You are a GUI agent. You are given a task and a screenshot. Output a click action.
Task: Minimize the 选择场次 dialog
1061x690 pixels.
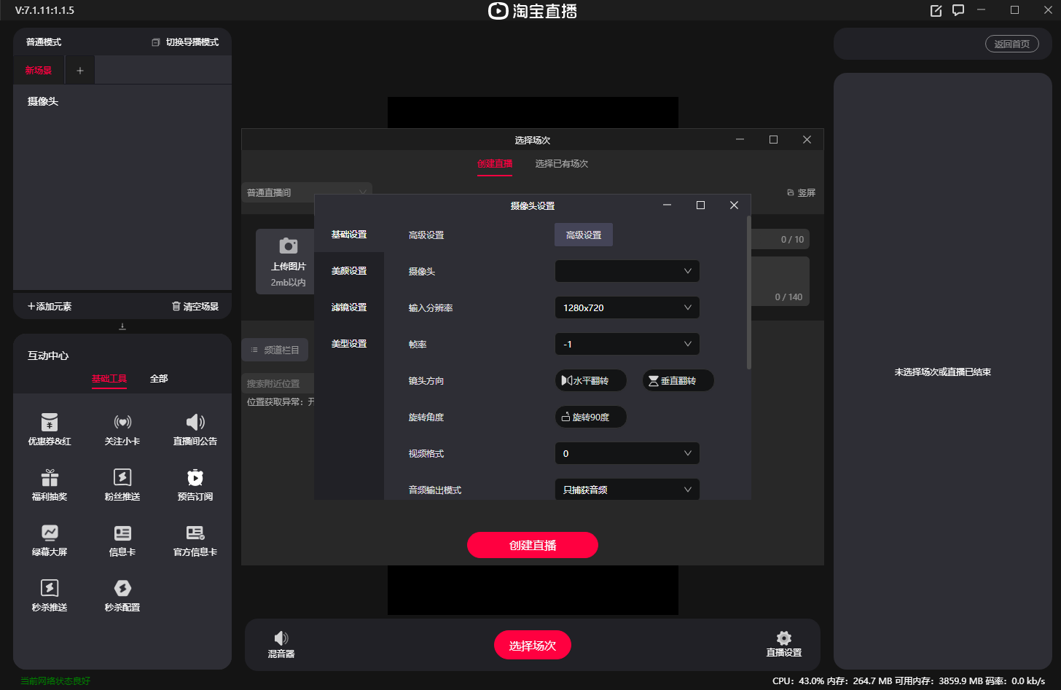740,140
